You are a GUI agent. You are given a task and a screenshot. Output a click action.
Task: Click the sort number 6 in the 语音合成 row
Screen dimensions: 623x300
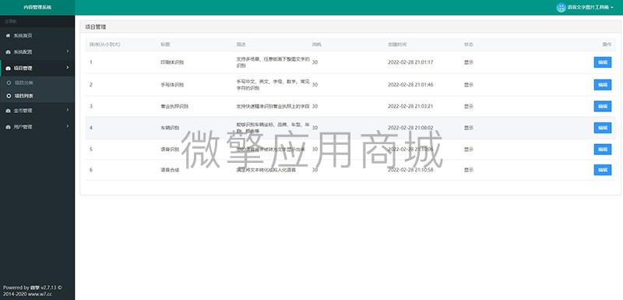pos(91,170)
